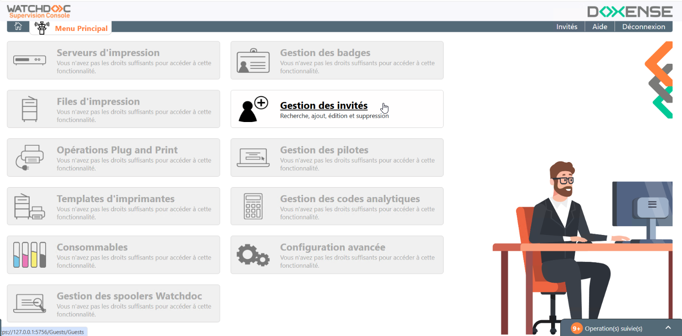The width and height of the screenshot is (682, 336).
Task: Click the spooler magnifier laptop icon
Action: click(x=30, y=303)
